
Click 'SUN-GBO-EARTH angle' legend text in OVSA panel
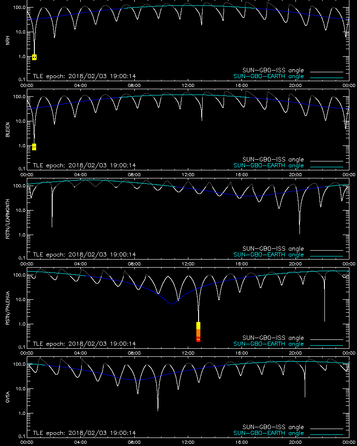269,433
